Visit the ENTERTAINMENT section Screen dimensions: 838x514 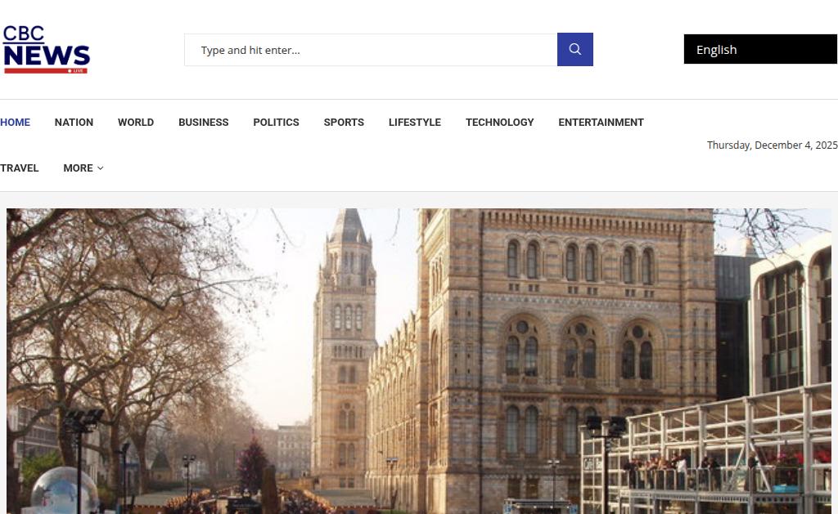pyautogui.click(x=601, y=123)
